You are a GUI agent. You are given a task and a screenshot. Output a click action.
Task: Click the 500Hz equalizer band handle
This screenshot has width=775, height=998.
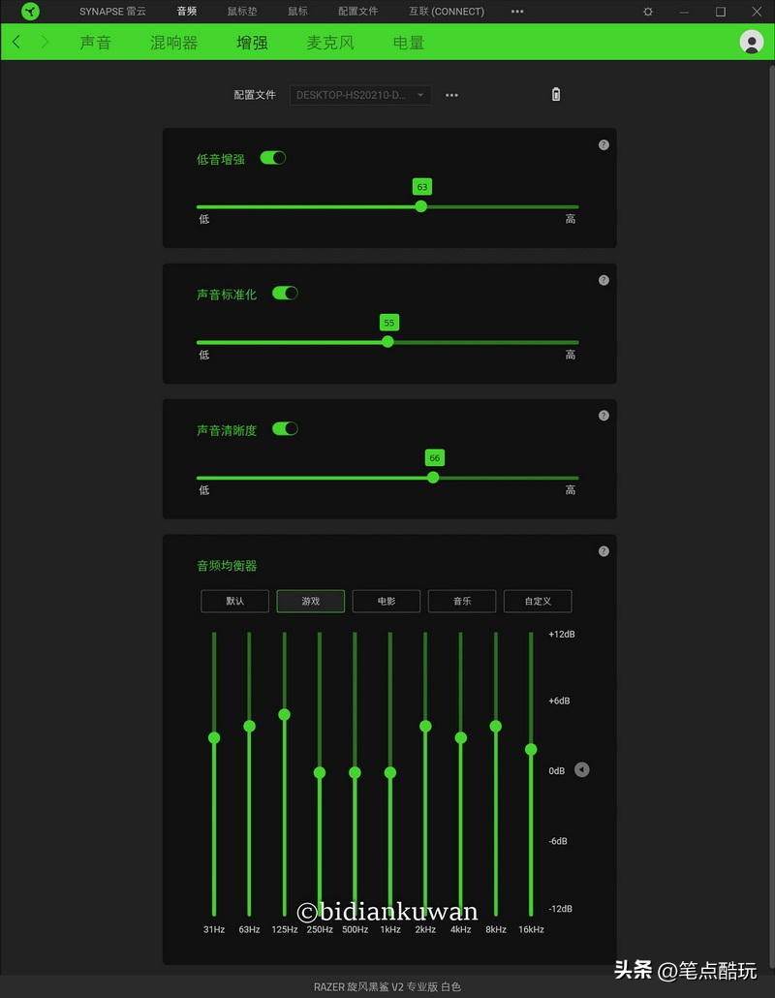tap(356, 772)
